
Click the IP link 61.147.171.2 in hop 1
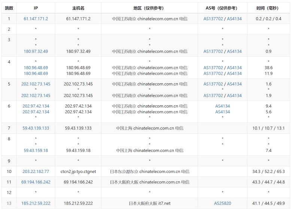coord(36,19)
